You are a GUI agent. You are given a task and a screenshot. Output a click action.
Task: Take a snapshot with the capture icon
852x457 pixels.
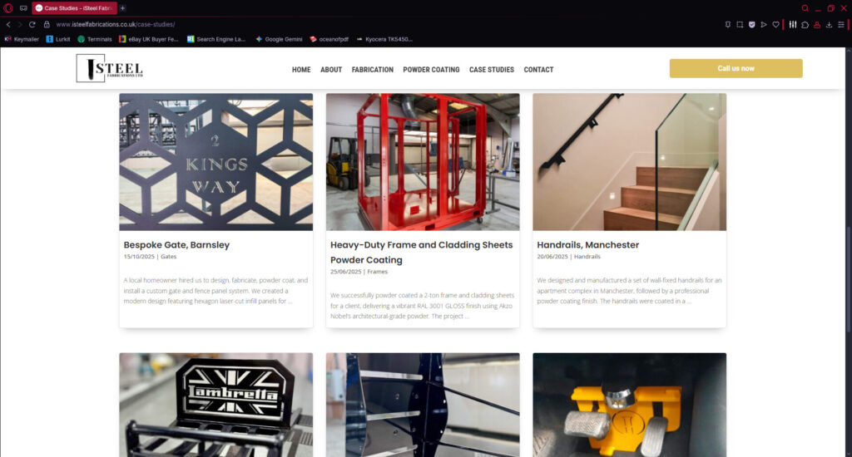[x=740, y=24]
